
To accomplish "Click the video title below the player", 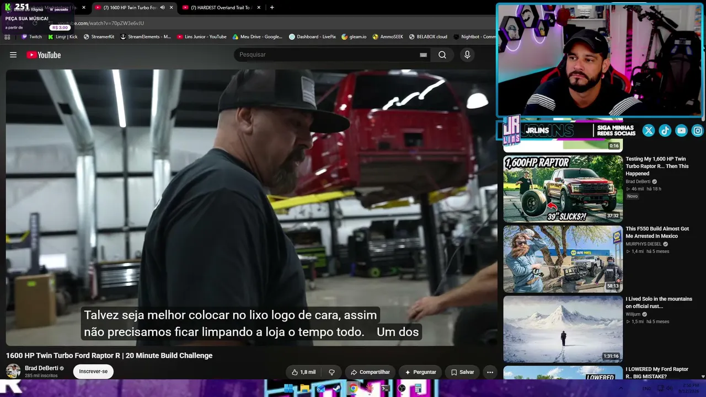I will tap(109, 356).
